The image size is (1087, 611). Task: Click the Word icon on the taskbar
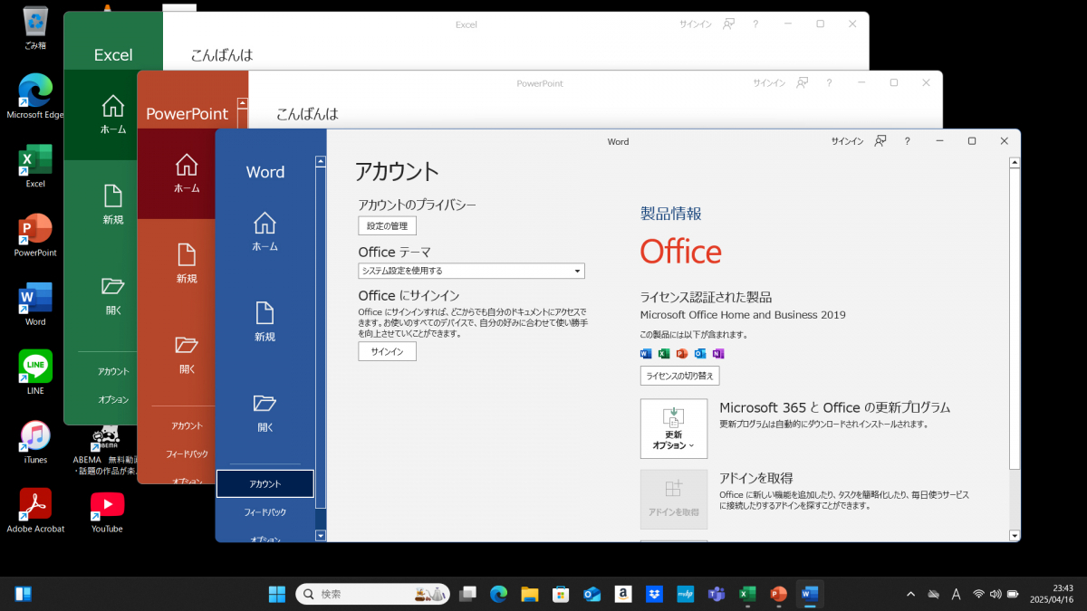coord(809,594)
